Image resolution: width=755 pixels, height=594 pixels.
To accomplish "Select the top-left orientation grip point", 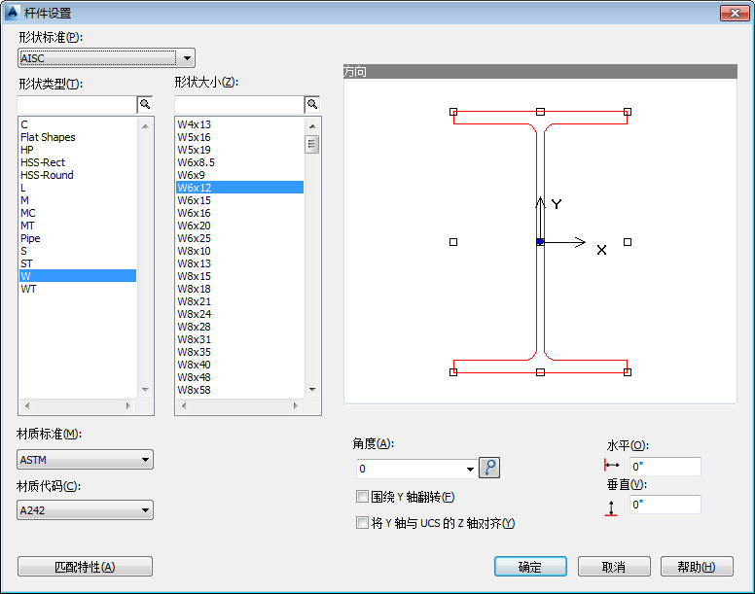I will 453,112.
